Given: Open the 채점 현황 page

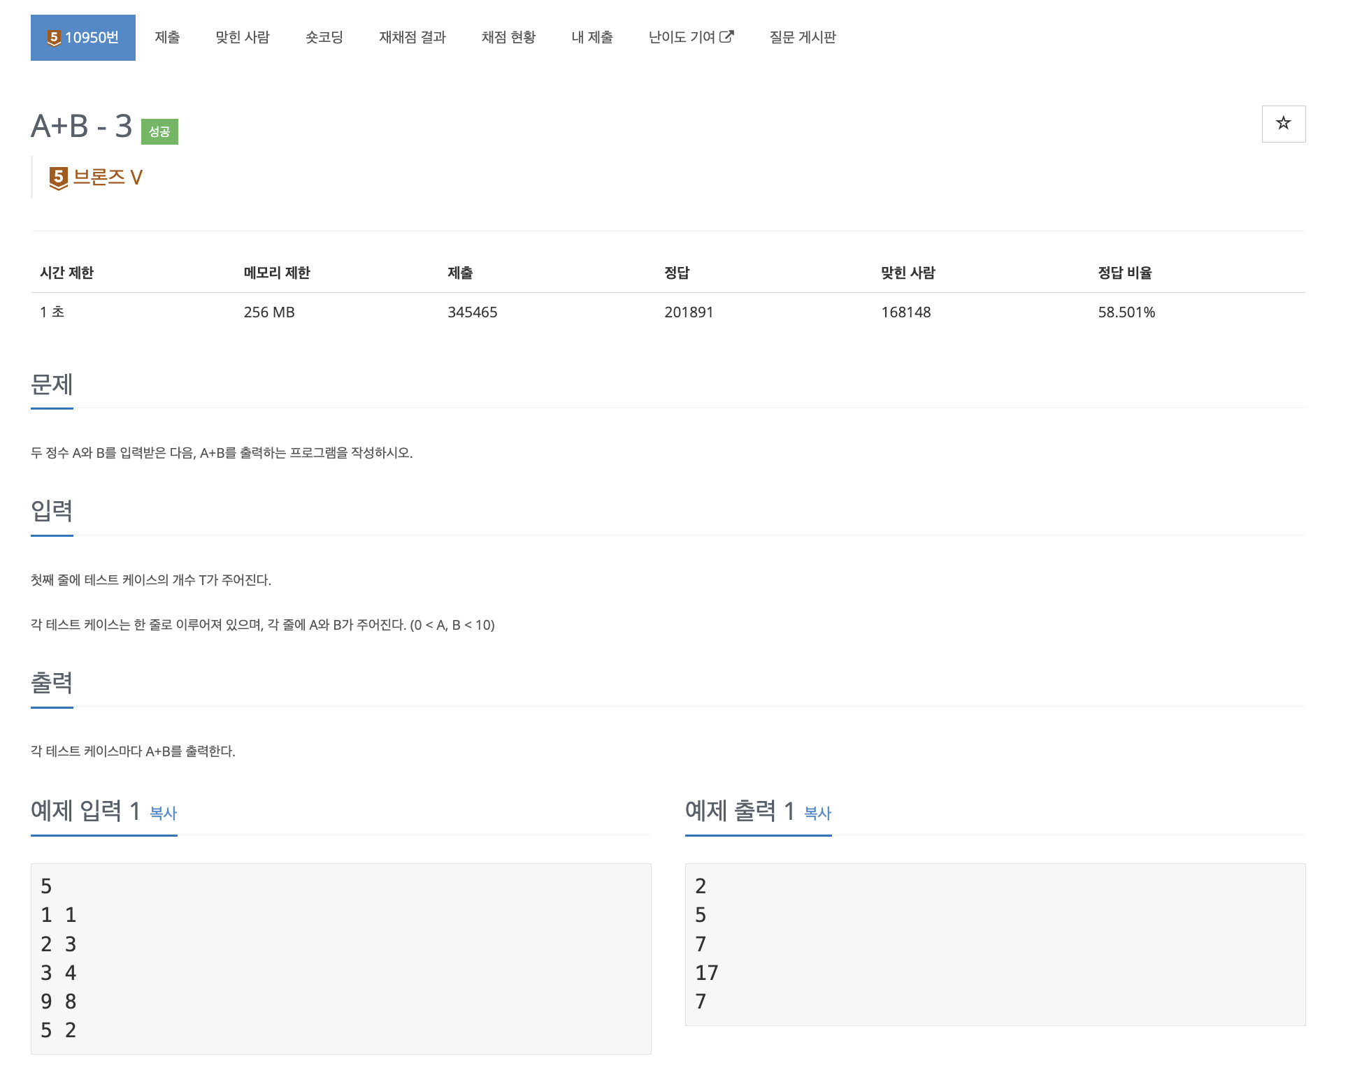Looking at the screenshot, I should coord(509,37).
